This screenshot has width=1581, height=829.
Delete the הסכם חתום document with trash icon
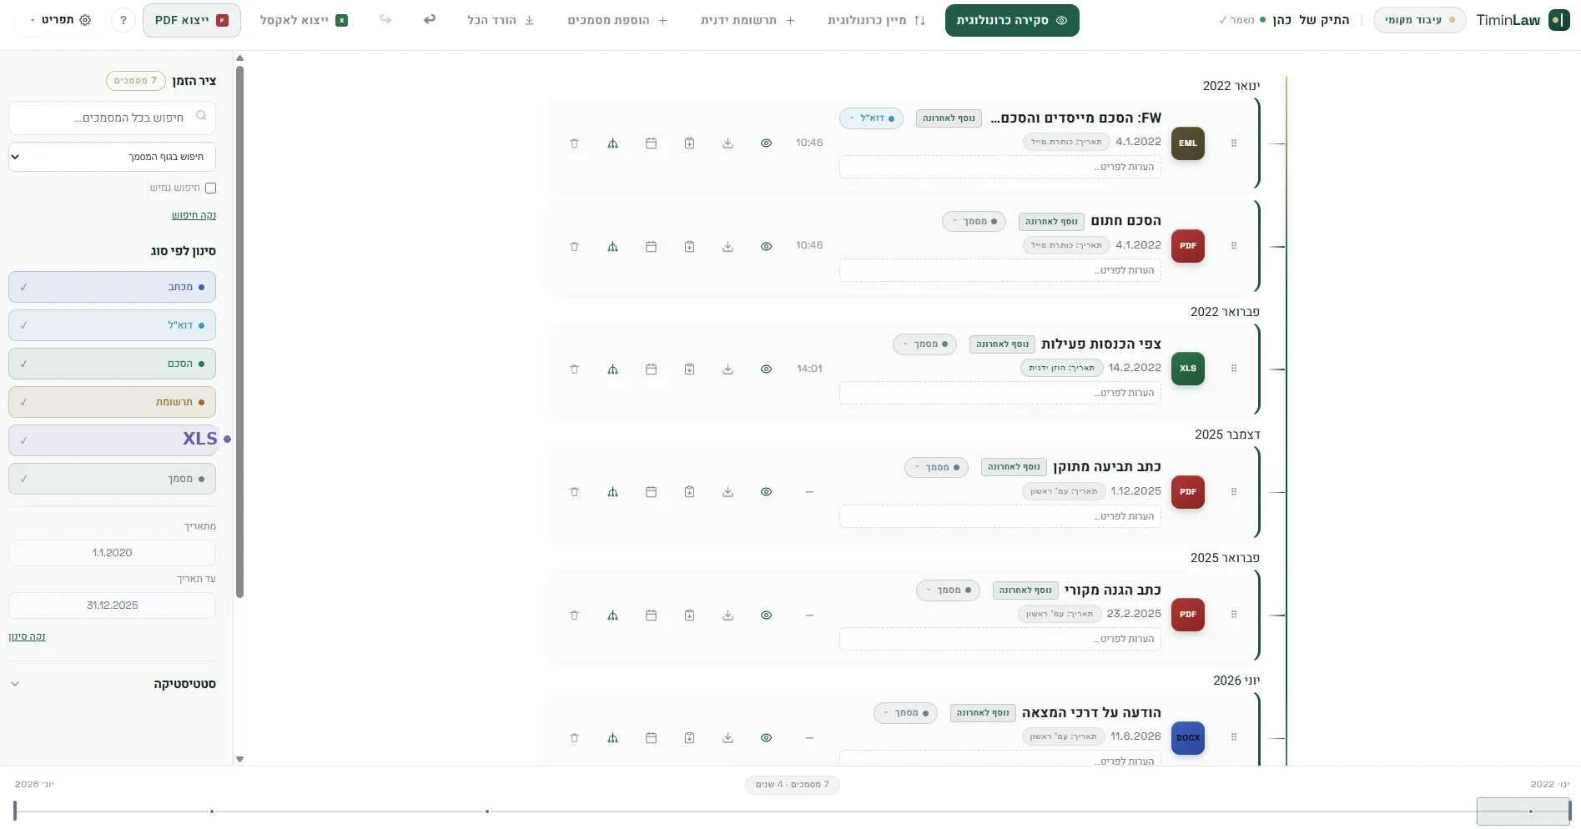pyautogui.click(x=574, y=247)
